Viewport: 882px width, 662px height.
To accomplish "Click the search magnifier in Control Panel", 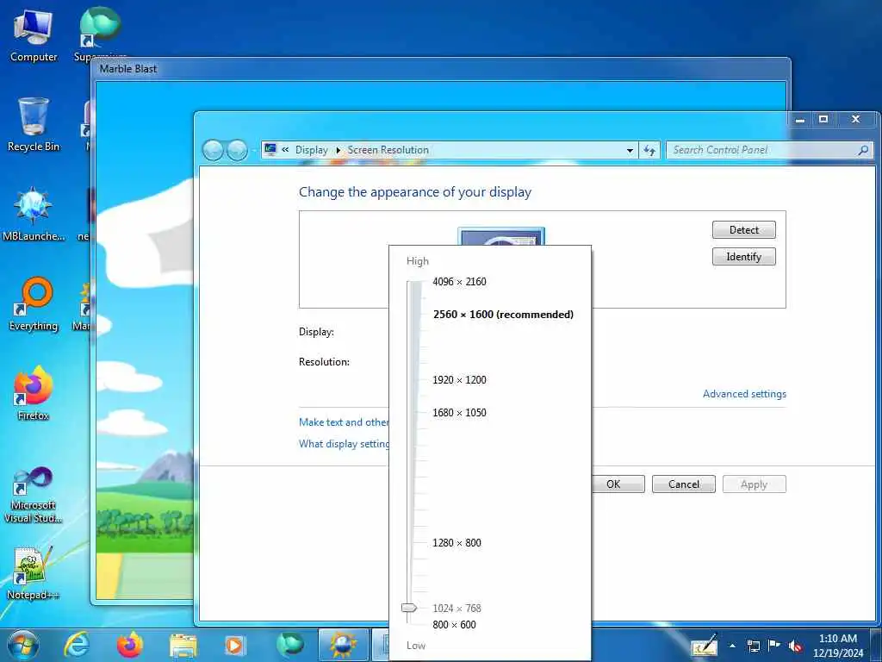I will click(x=863, y=150).
